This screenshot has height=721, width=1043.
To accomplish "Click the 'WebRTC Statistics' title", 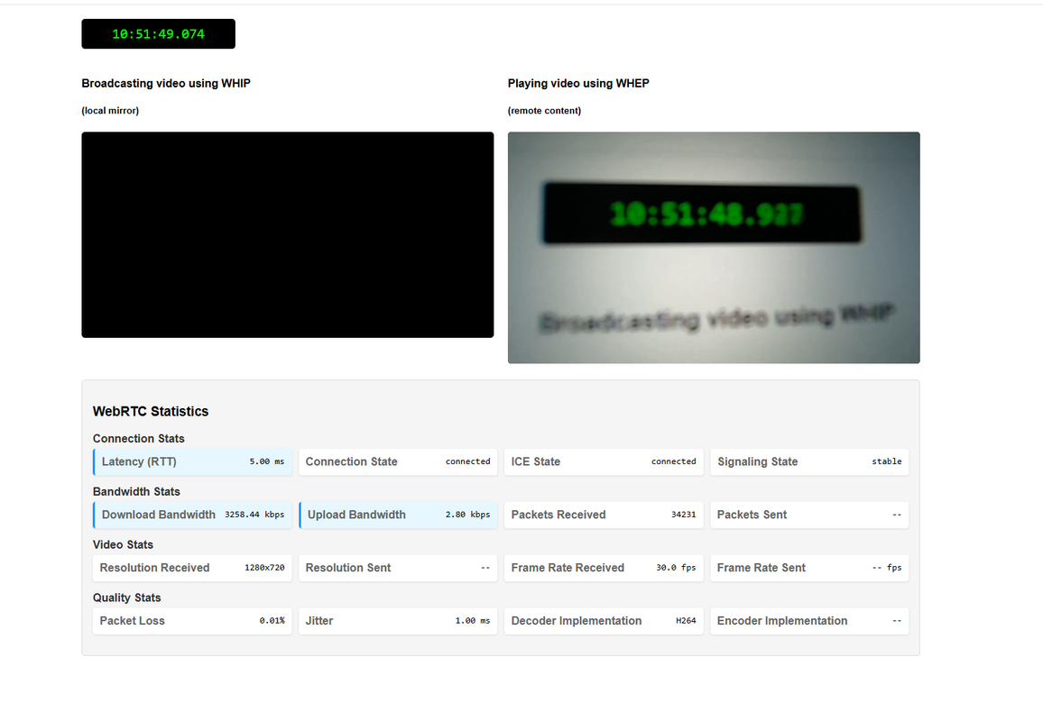I will point(151,411).
